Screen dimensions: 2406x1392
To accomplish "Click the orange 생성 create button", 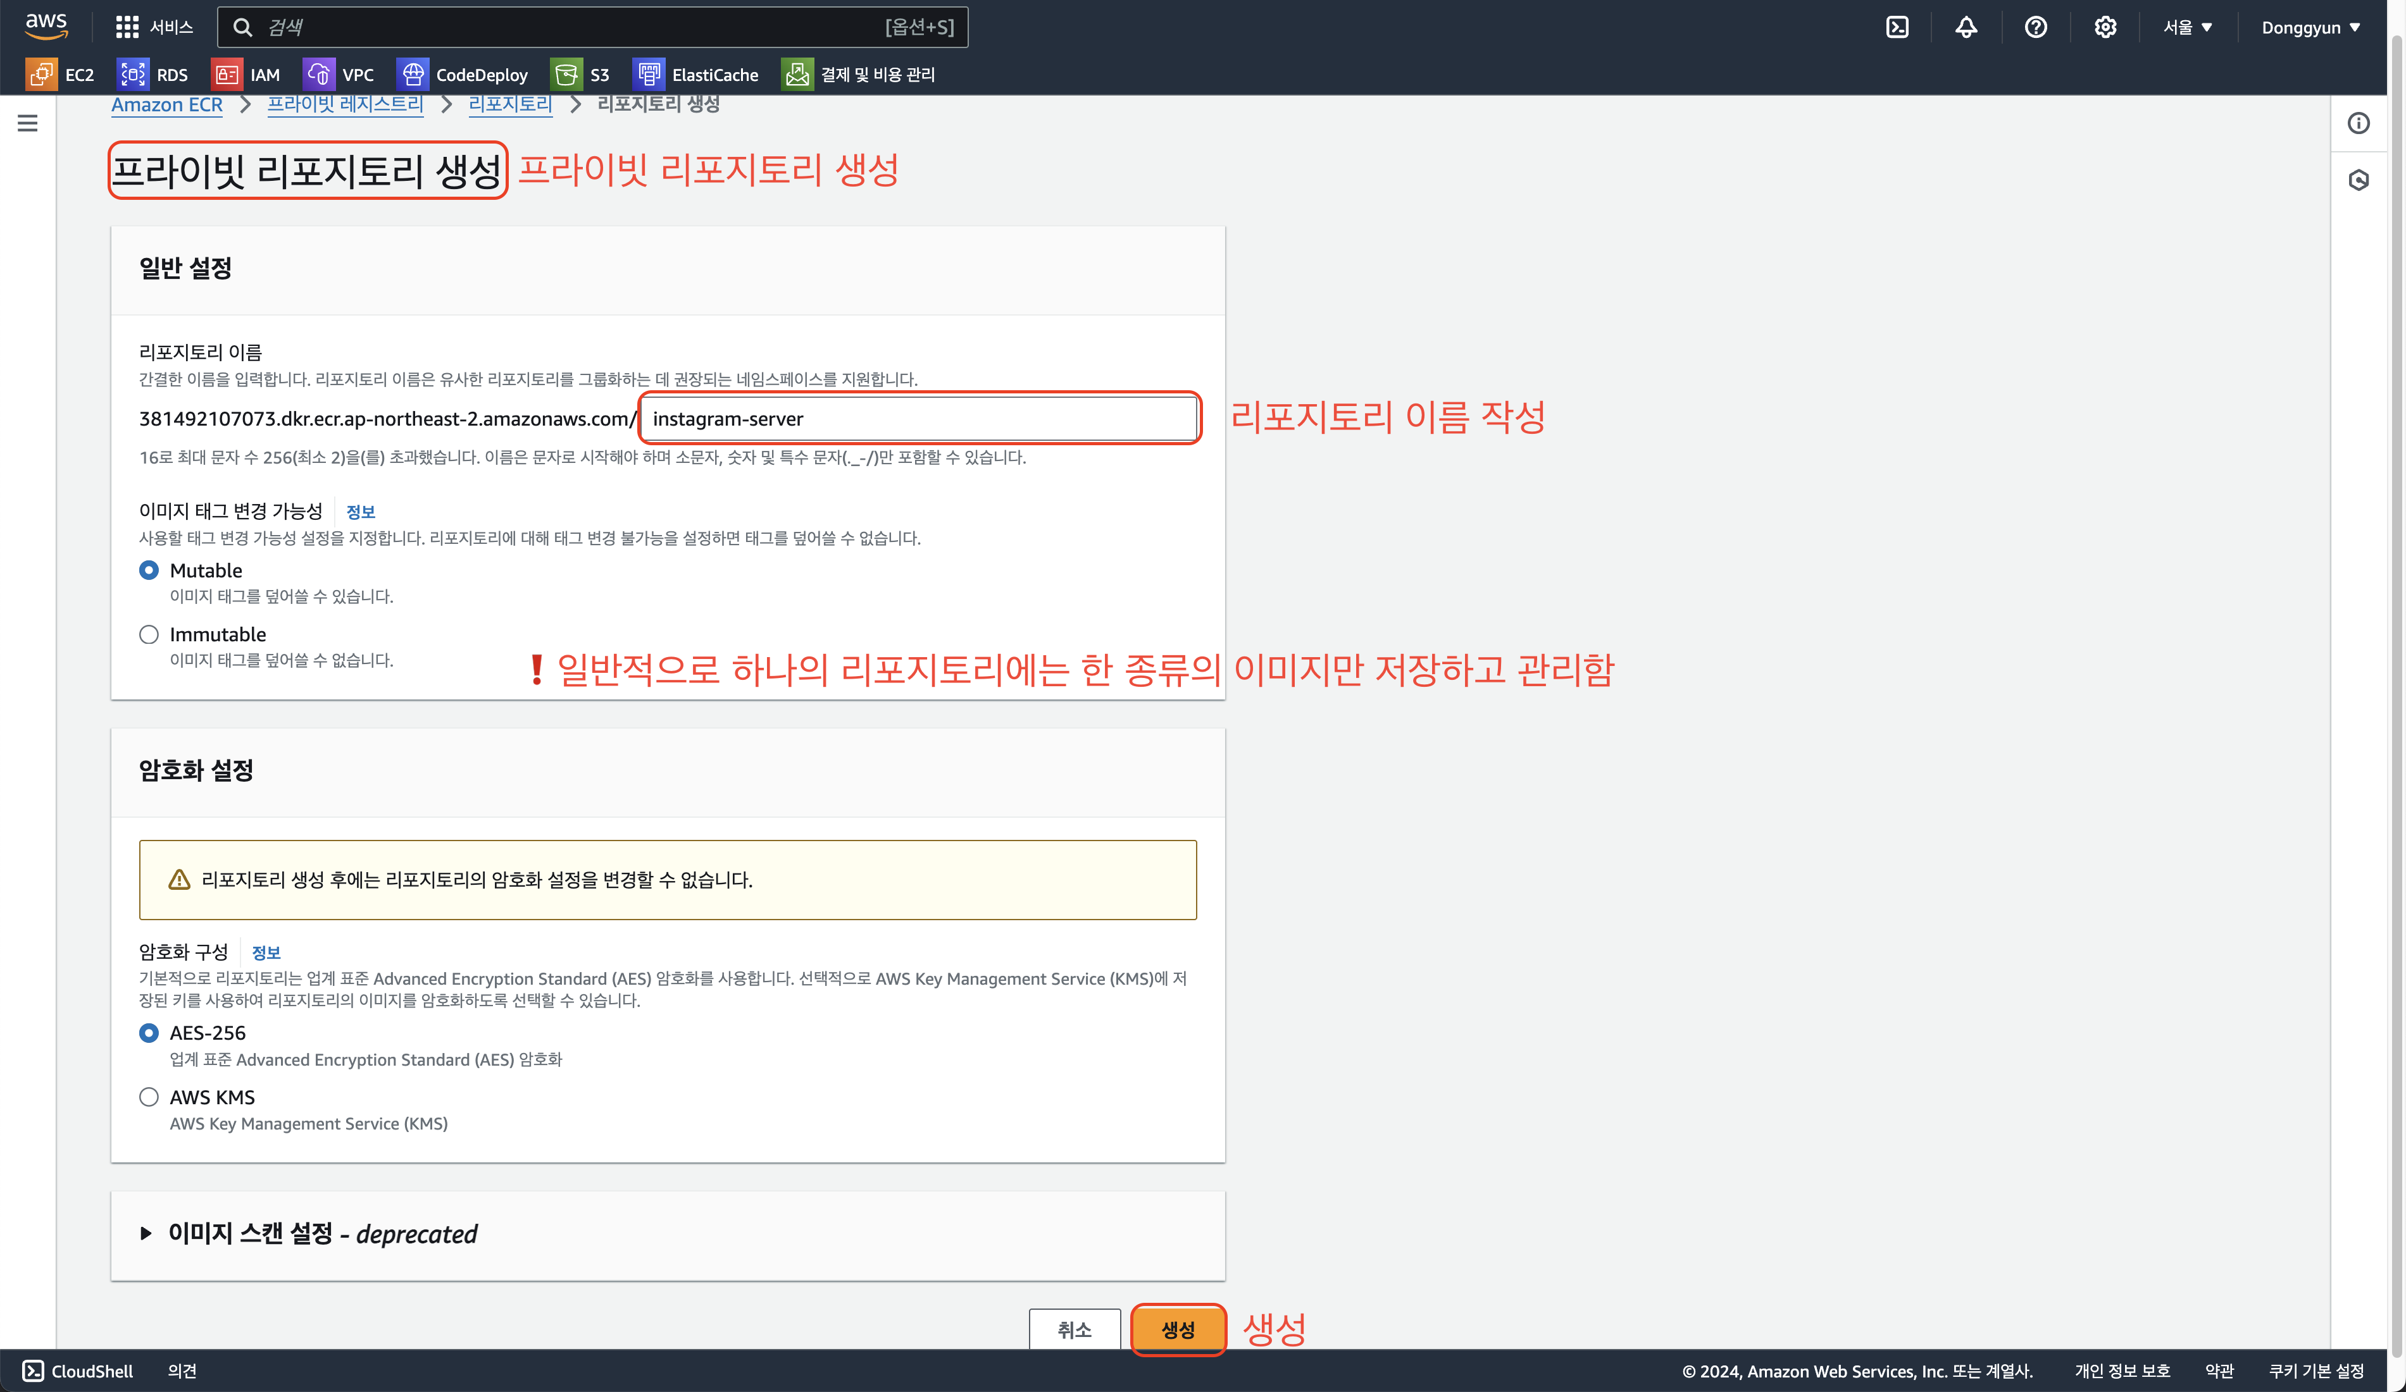I will 1177,1329.
